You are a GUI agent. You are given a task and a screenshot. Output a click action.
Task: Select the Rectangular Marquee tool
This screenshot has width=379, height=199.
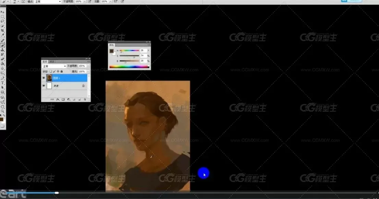[x=2, y=17]
